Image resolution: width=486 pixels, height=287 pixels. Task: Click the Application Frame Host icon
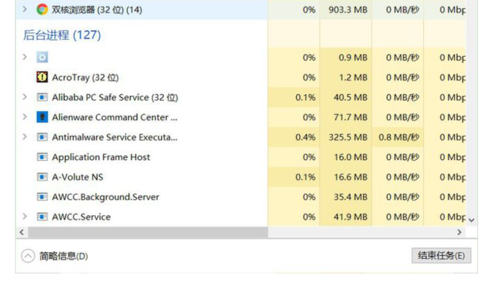[42, 157]
